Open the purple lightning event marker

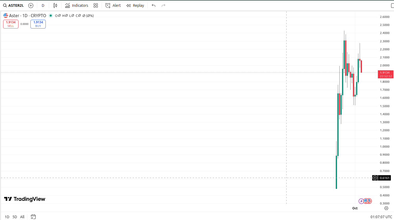(361, 201)
